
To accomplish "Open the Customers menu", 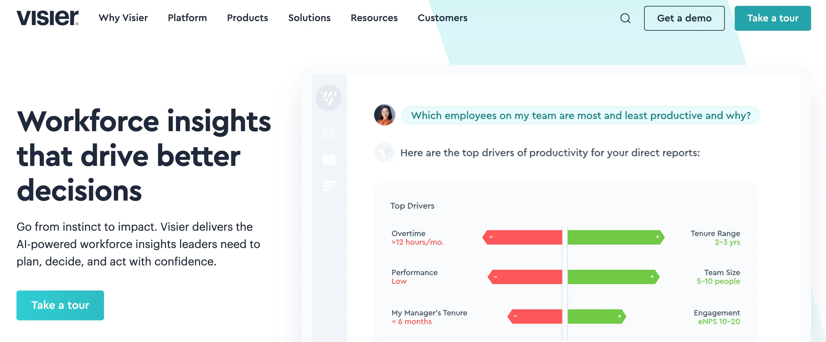I will tap(442, 18).
